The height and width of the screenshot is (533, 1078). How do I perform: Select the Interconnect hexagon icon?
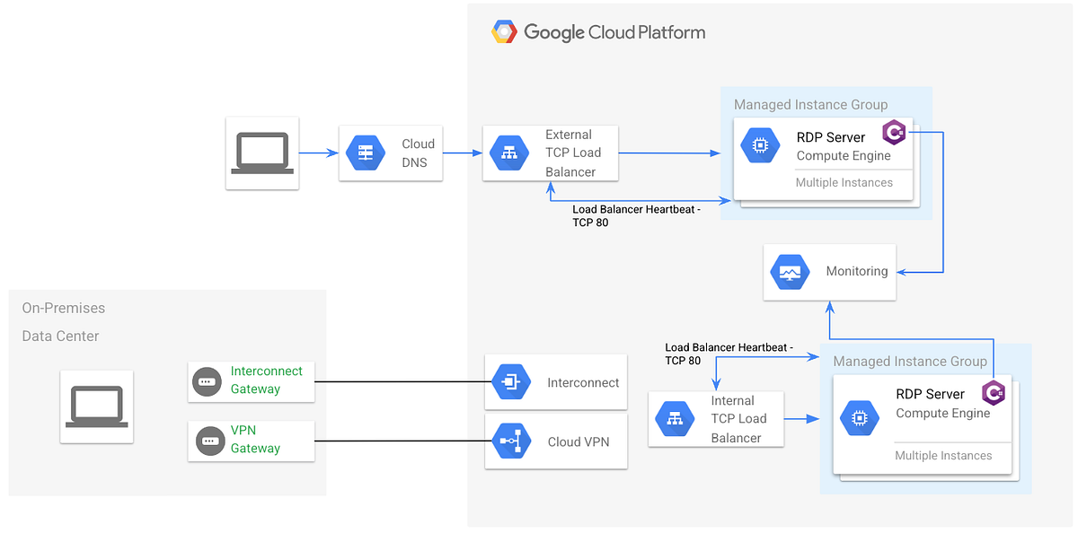(511, 381)
